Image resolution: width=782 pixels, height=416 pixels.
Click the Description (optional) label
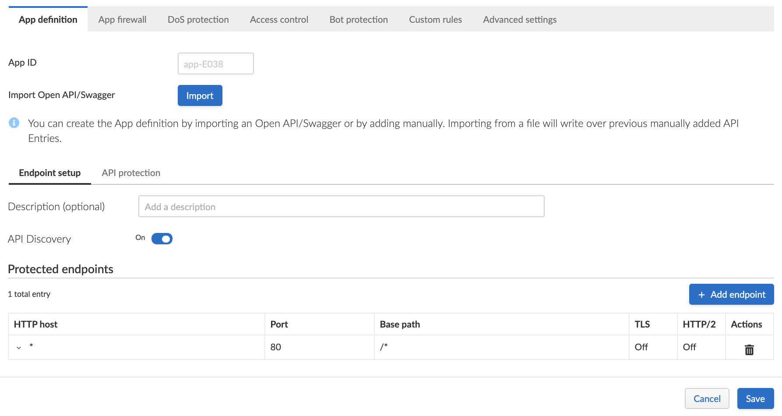[56, 207]
